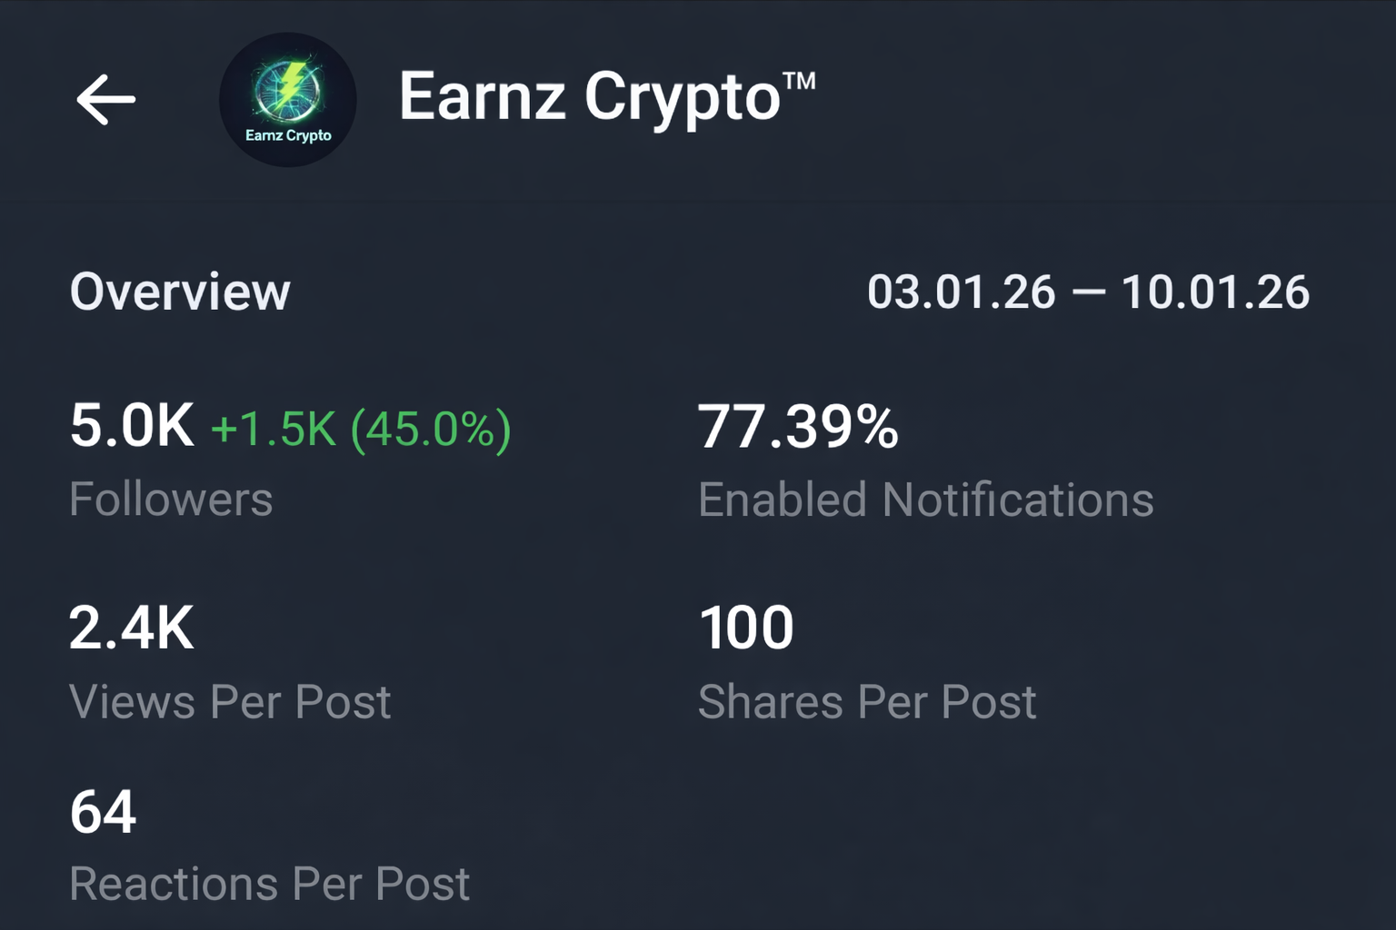Open the Shares Per Post statistic

tap(867, 700)
